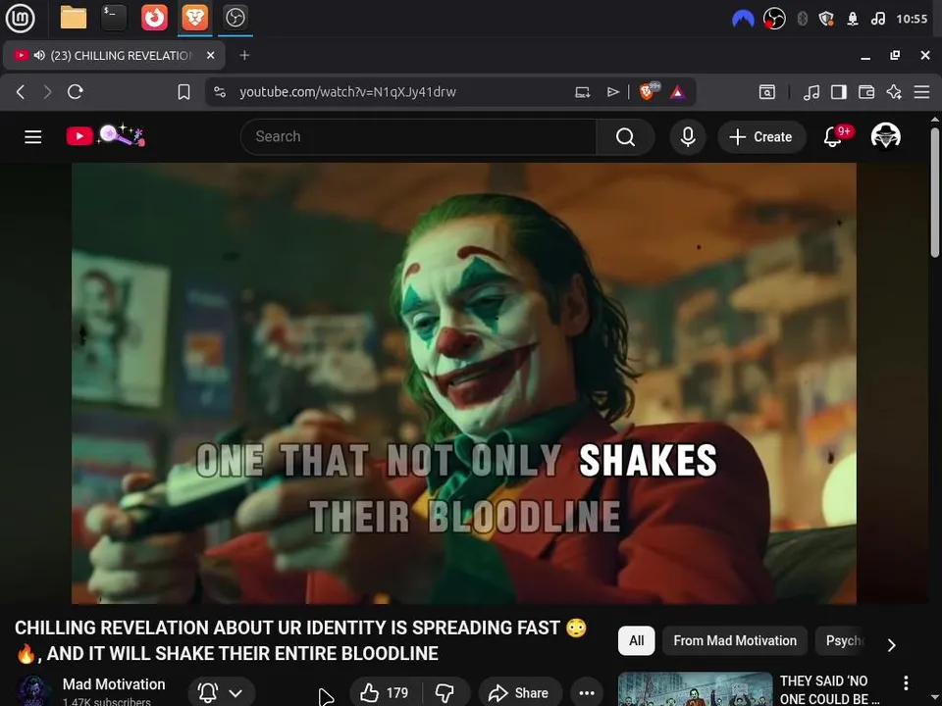Launch the Terminal from the taskbar

[x=114, y=18]
